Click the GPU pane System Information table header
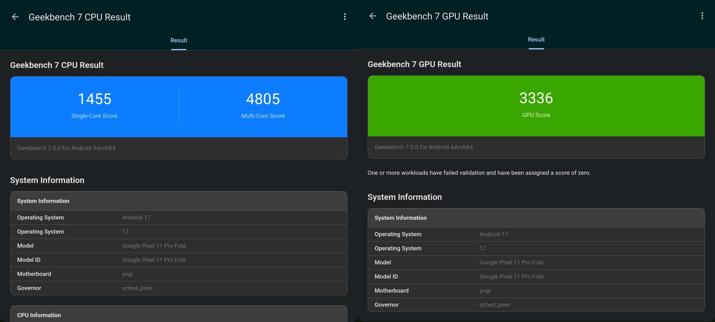The height and width of the screenshot is (322, 715). point(536,218)
